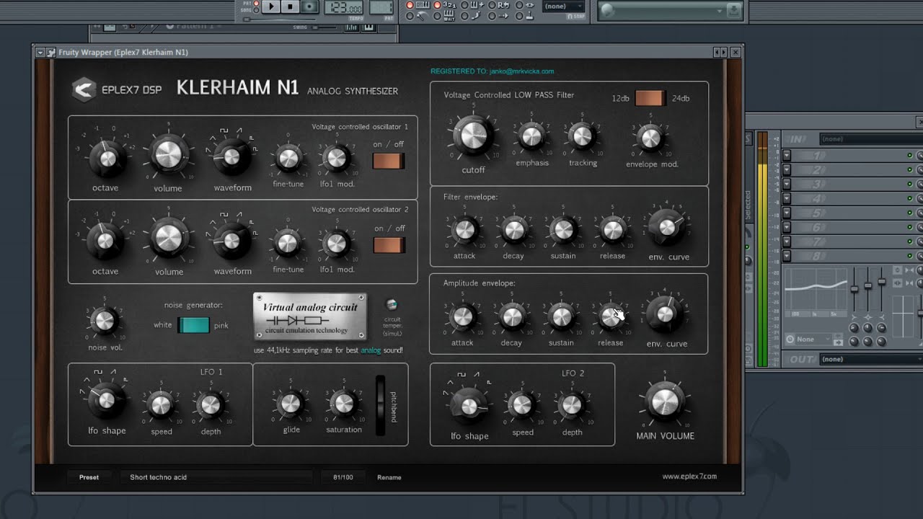Click oscillator 2 volume knob

[x=168, y=237]
